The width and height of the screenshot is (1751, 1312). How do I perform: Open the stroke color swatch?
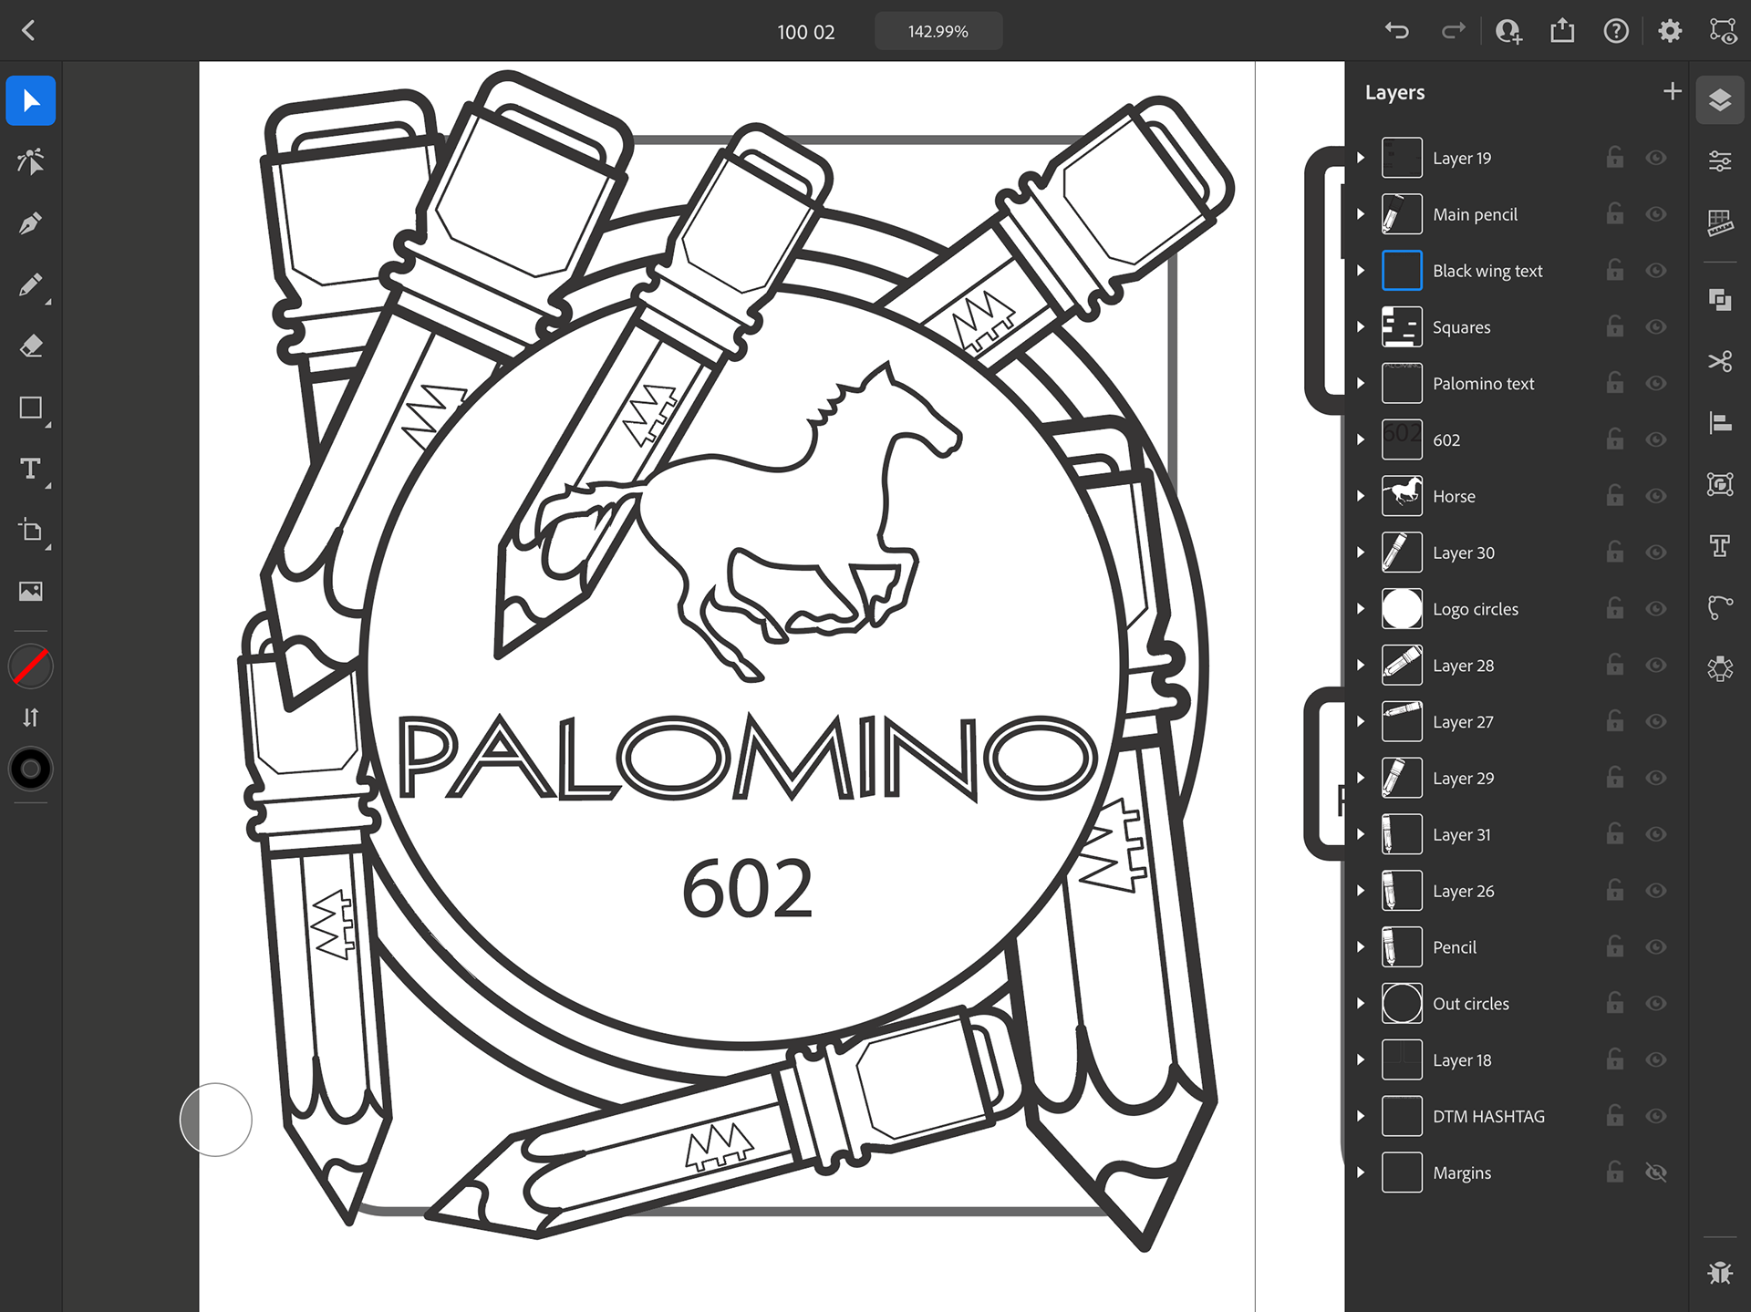pyautogui.click(x=31, y=769)
